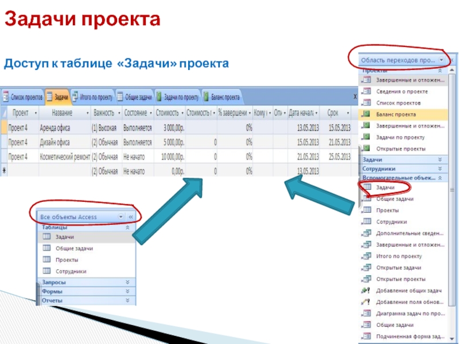The image size is (459, 344).
Task: Click the Аренда офиса name cell
Action: (64, 127)
